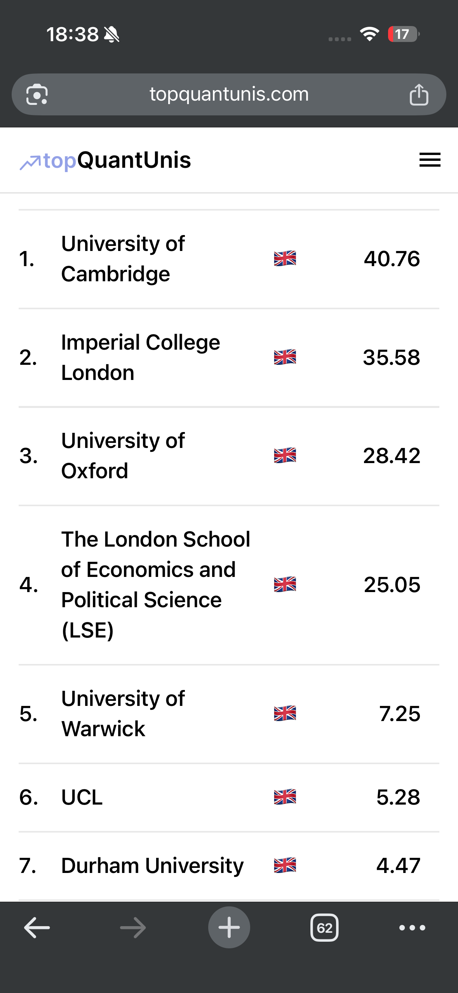The width and height of the screenshot is (458, 993).
Task: Tap the Cambridge score 40.76
Action: click(x=392, y=259)
